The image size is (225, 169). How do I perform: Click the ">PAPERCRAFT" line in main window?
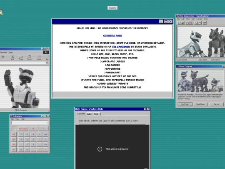[x=112, y=73]
